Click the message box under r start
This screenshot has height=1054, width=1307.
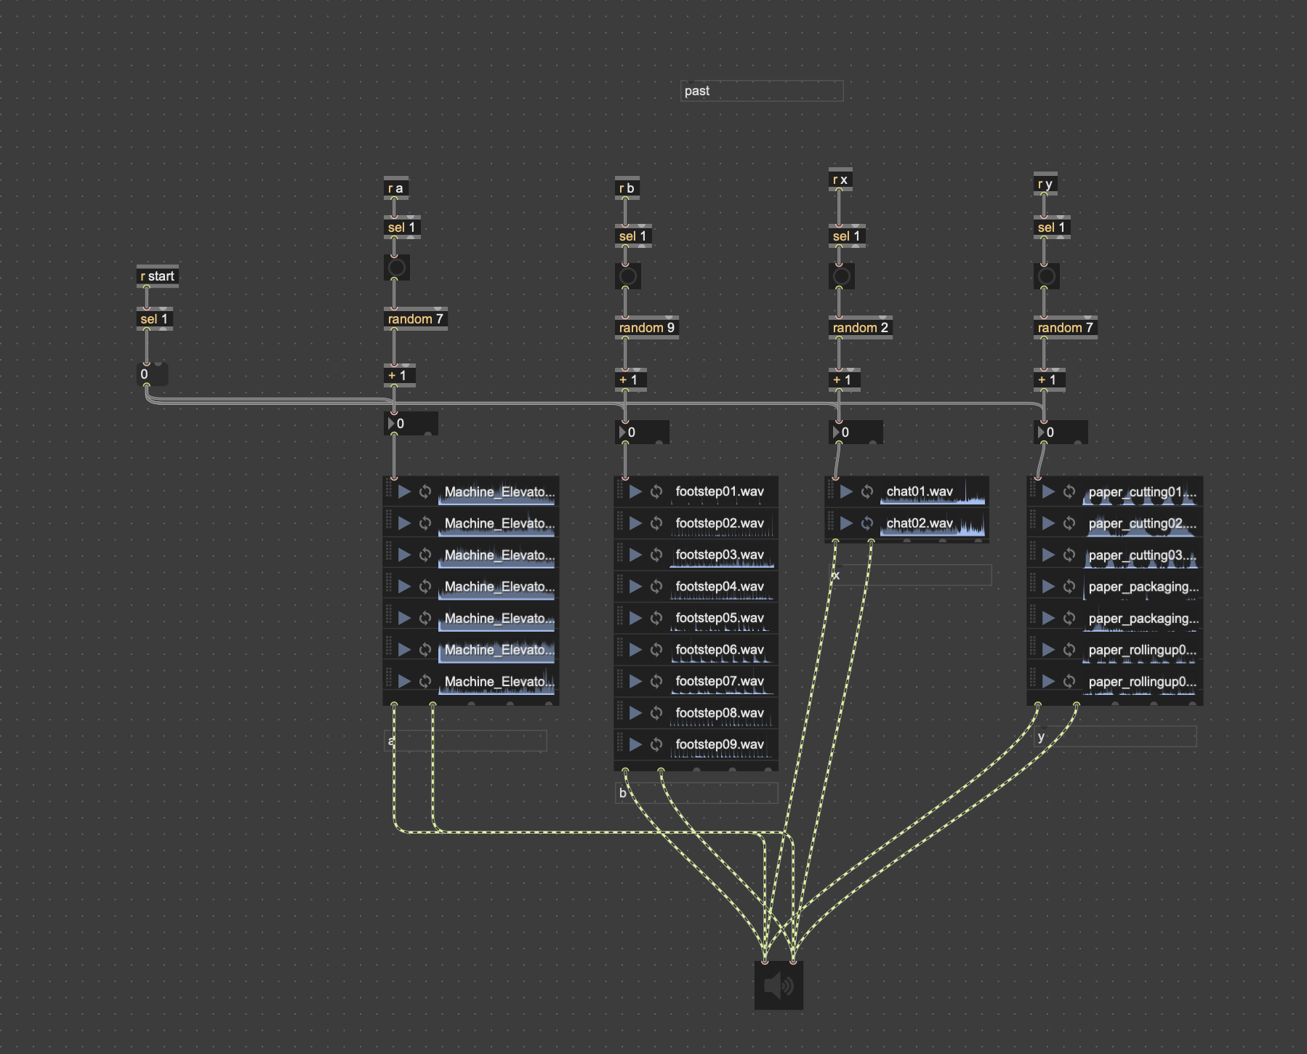[x=153, y=374]
